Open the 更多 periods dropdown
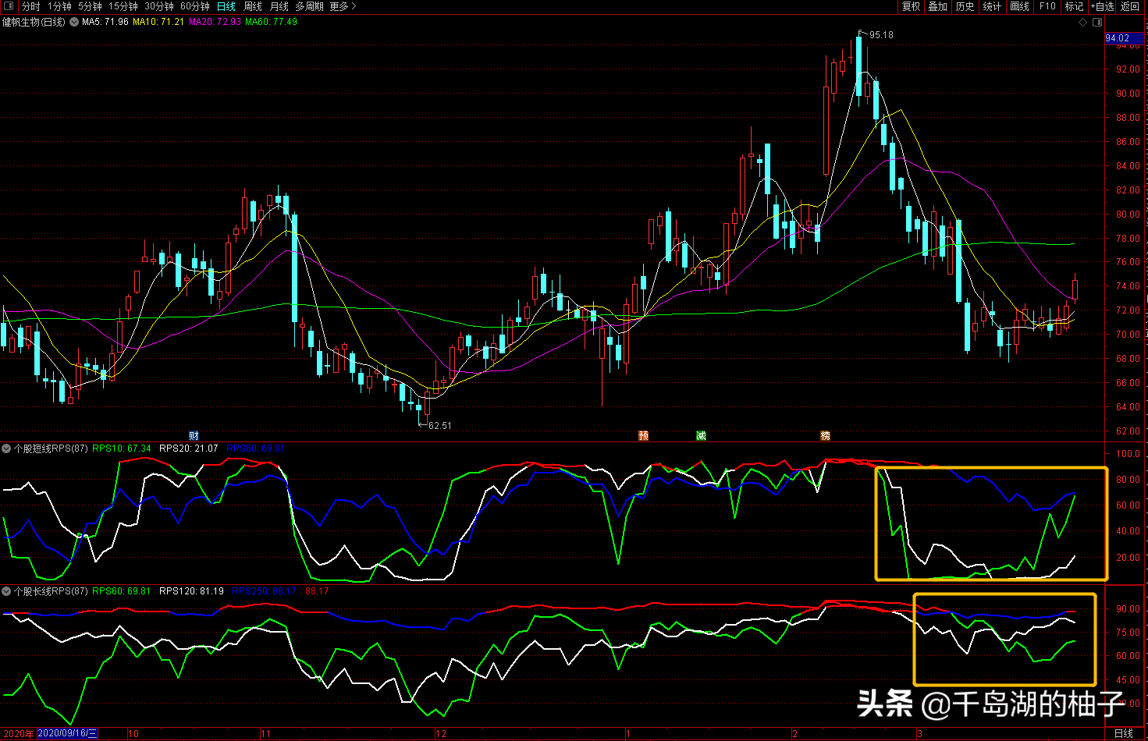 click(x=343, y=6)
